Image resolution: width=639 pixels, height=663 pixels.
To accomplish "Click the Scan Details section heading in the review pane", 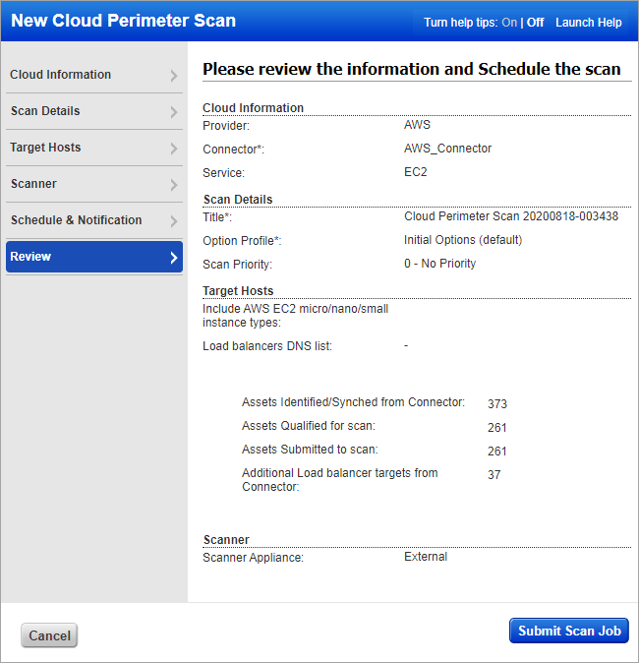I will pyautogui.click(x=238, y=199).
